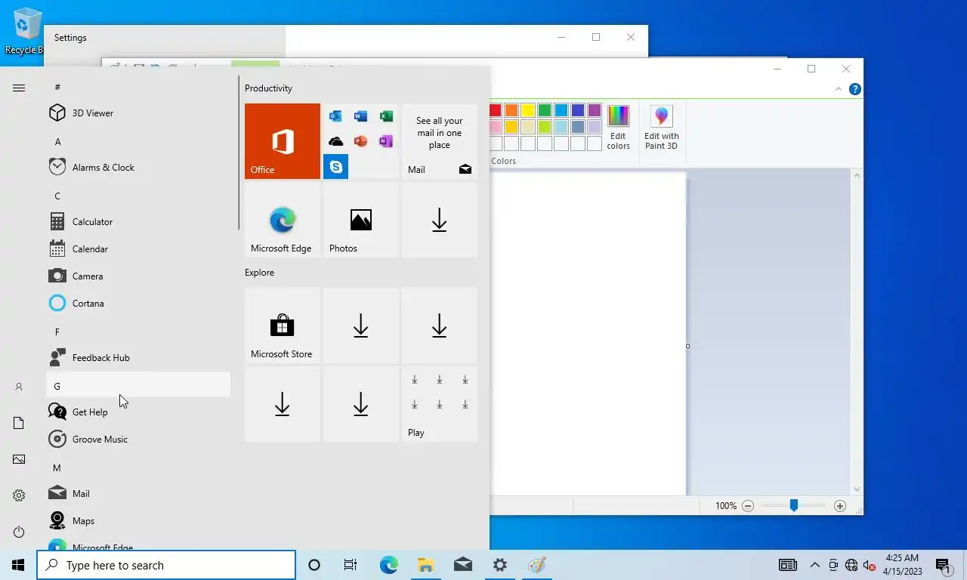Adjust the Paint zoom slider handle
The image size is (967, 580).
(794, 505)
